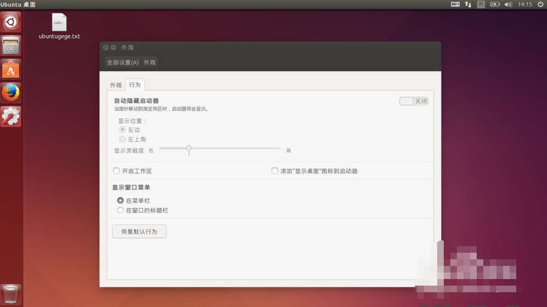Open the Files manager in the launcher
This screenshot has height=307, width=547.
point(11,46)
